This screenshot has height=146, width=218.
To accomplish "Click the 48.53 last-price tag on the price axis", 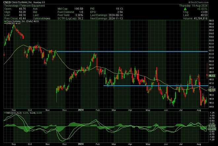I will coord(212,76).
